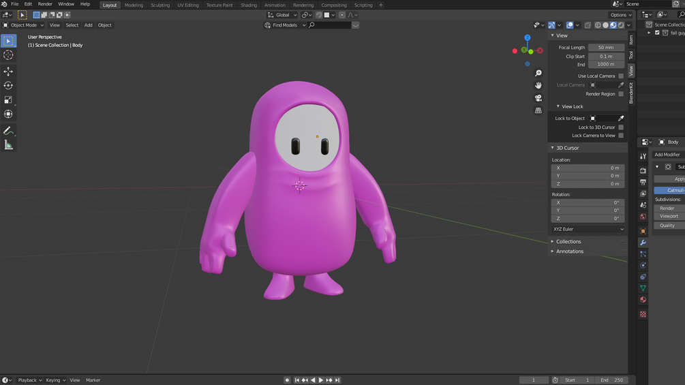685x385 pixels.
Task: Switch to UV Editing workspace tab
Action: (x=188, y=5)
